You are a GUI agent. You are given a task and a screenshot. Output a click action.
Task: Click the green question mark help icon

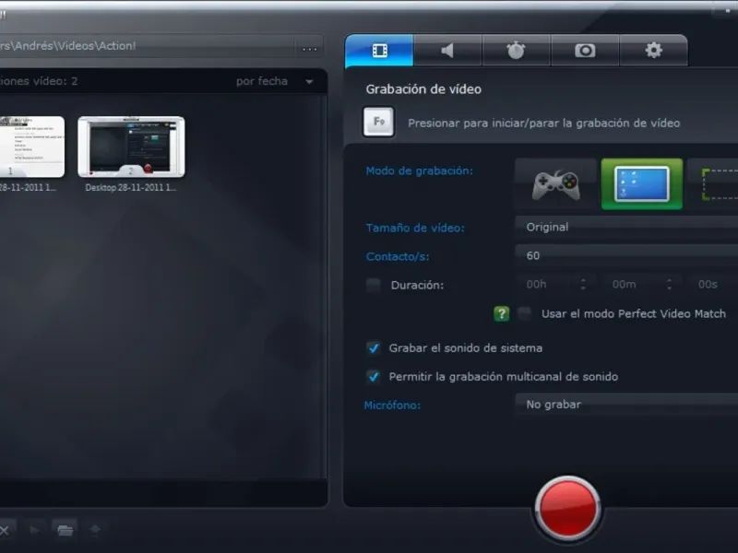coord(501,313)
